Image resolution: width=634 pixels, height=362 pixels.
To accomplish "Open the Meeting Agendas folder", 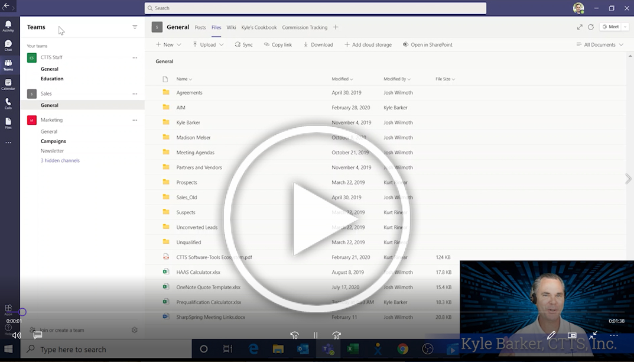I will tap(196, 153).
